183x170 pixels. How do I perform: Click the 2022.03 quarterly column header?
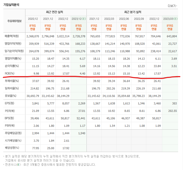coord(109,19)
